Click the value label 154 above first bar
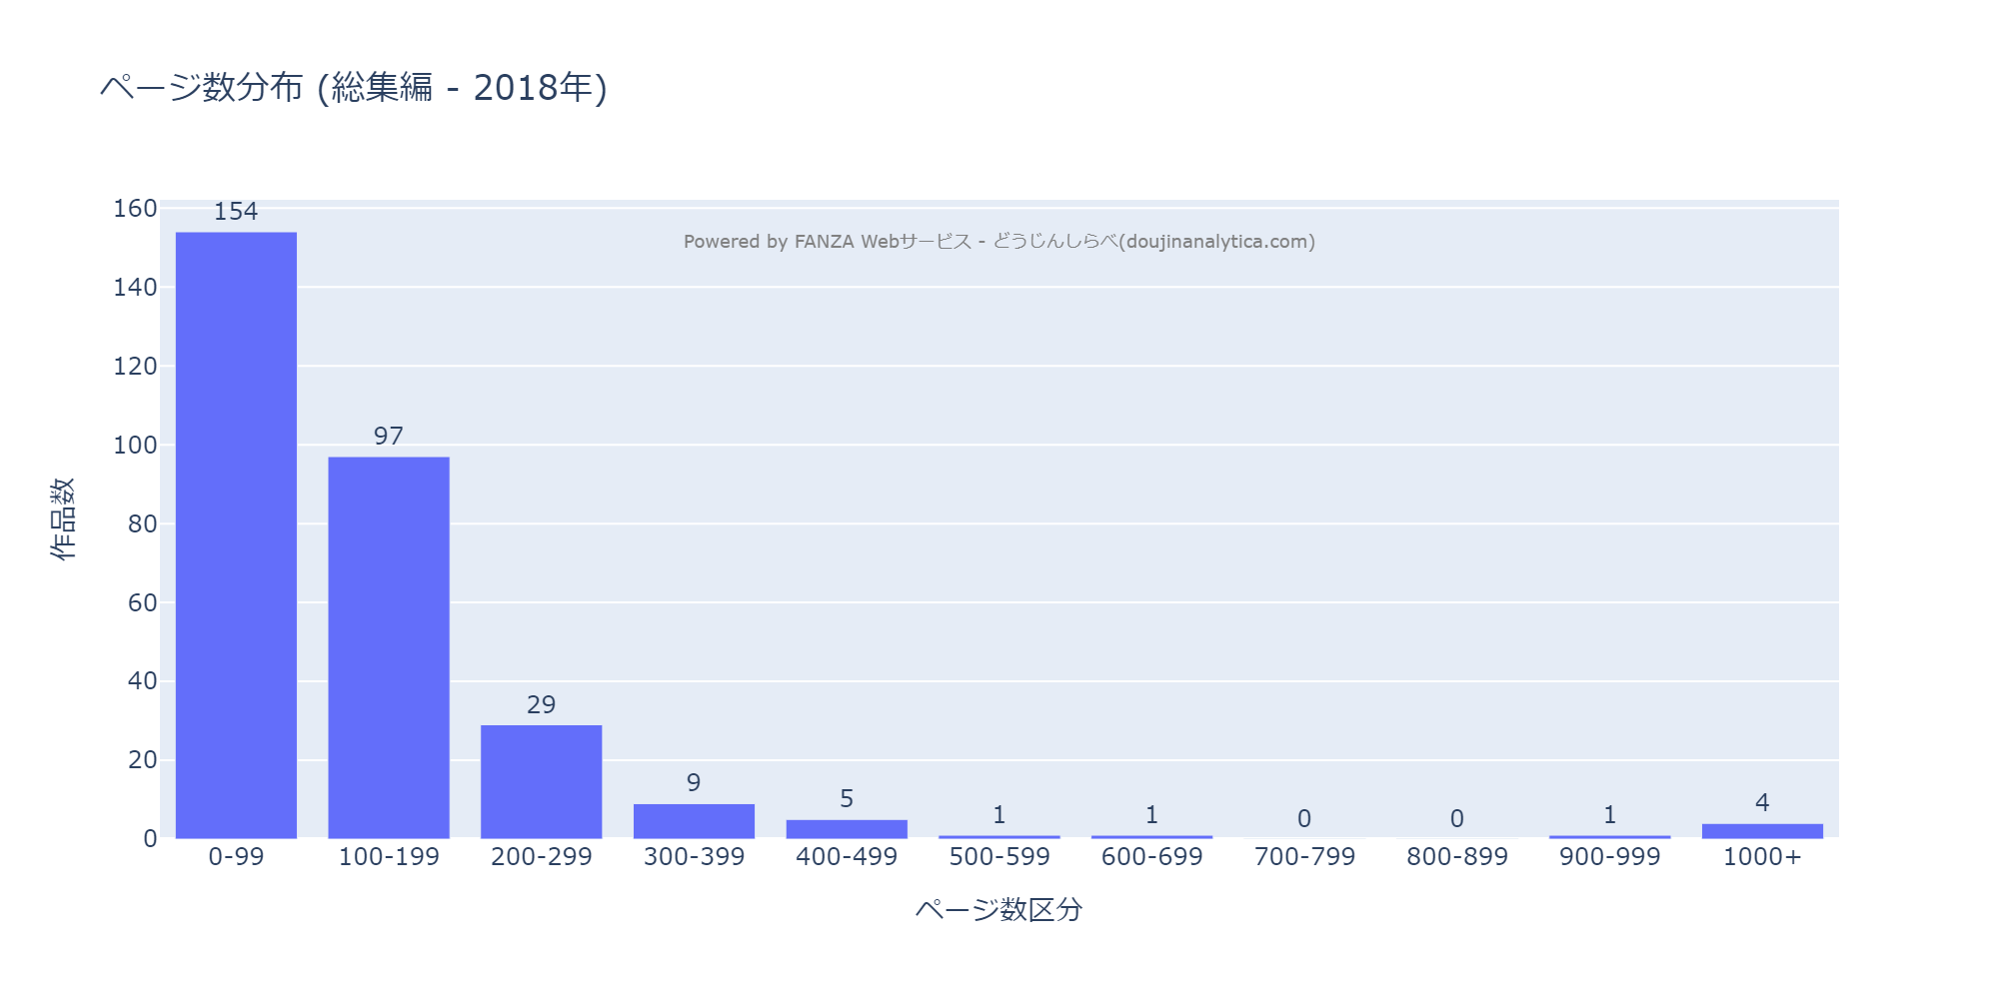 point(236,212)
